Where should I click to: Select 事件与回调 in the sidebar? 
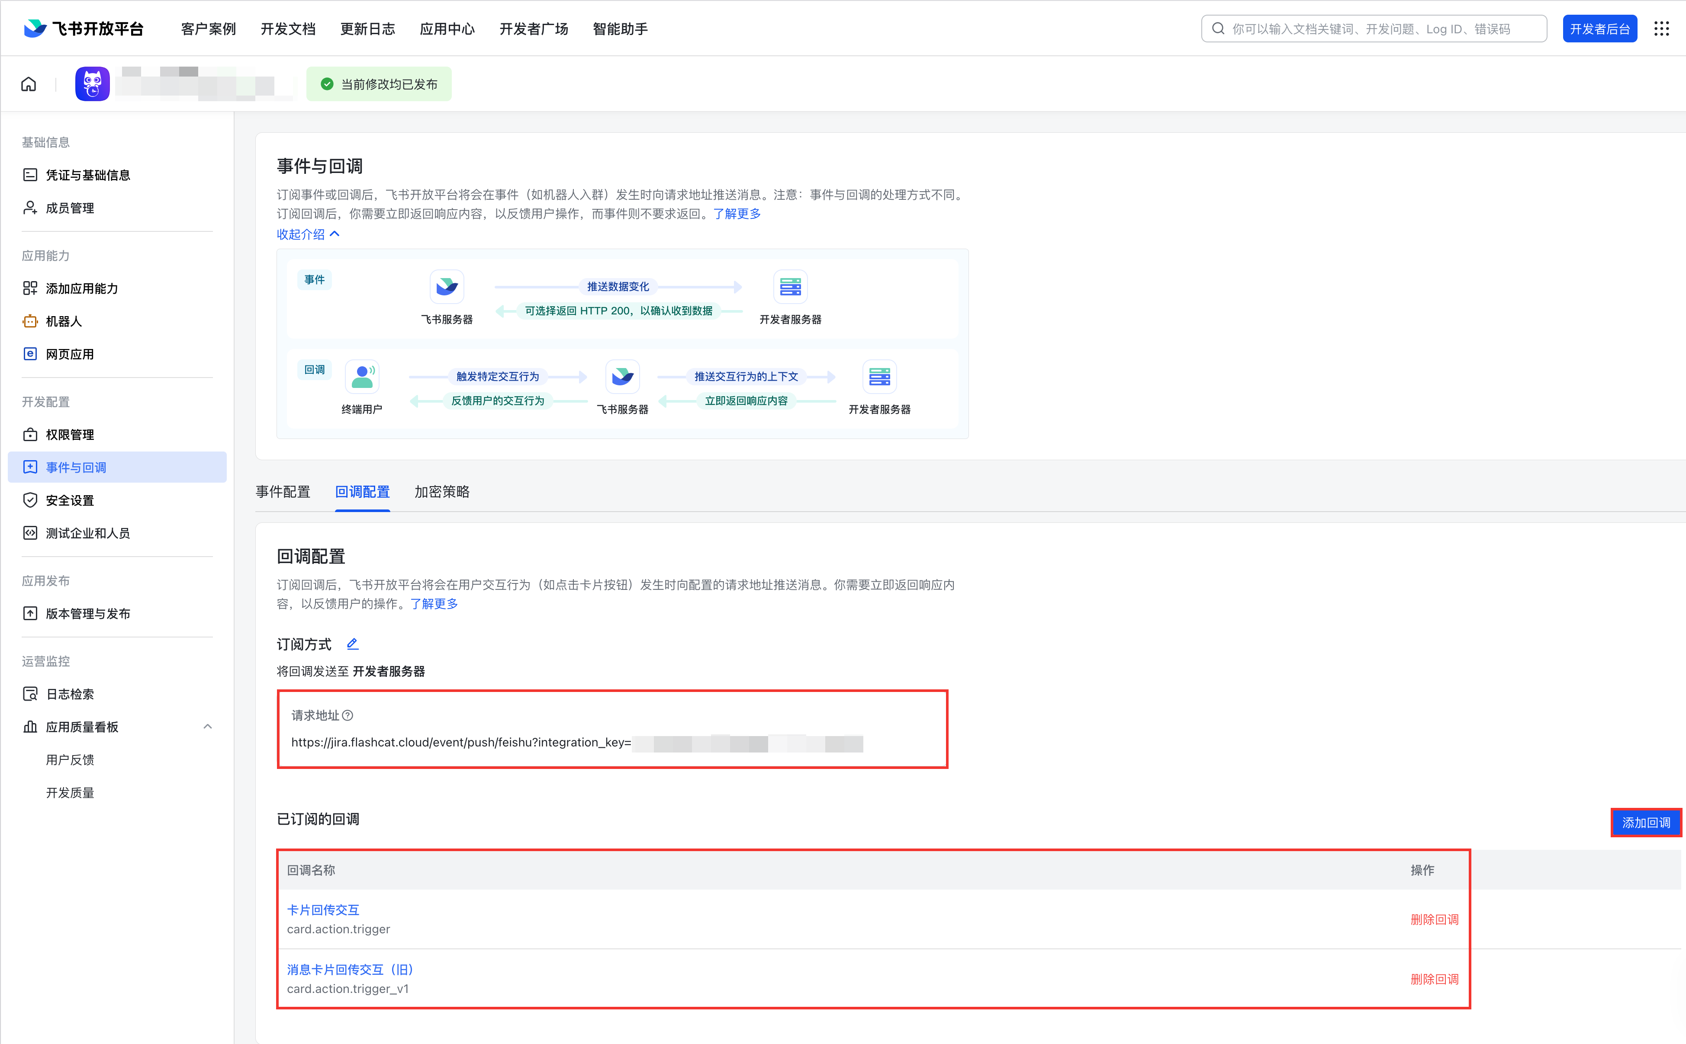[117, 468]
